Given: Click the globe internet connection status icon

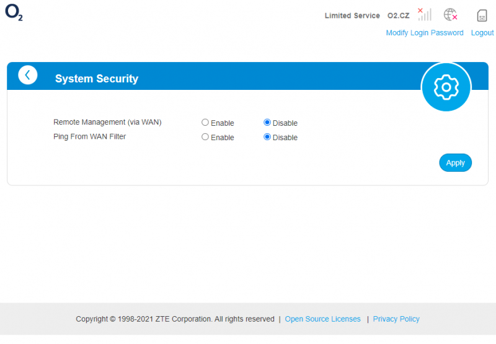Looking at the screenshot, I should (x=451, y=14).
